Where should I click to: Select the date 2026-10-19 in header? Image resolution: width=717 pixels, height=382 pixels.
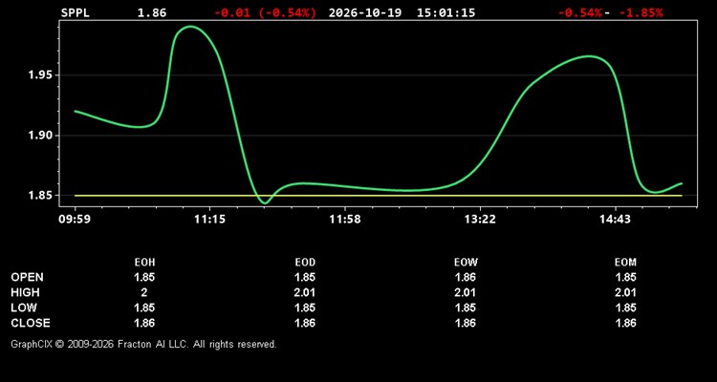click(x=365, y=12)
